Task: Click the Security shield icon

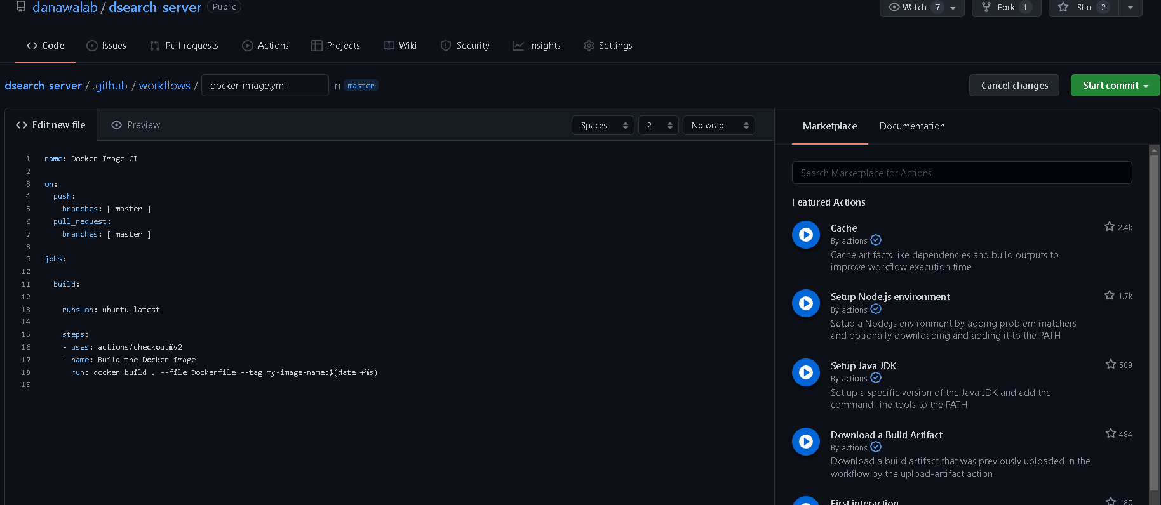Action: tap(446, 46)
